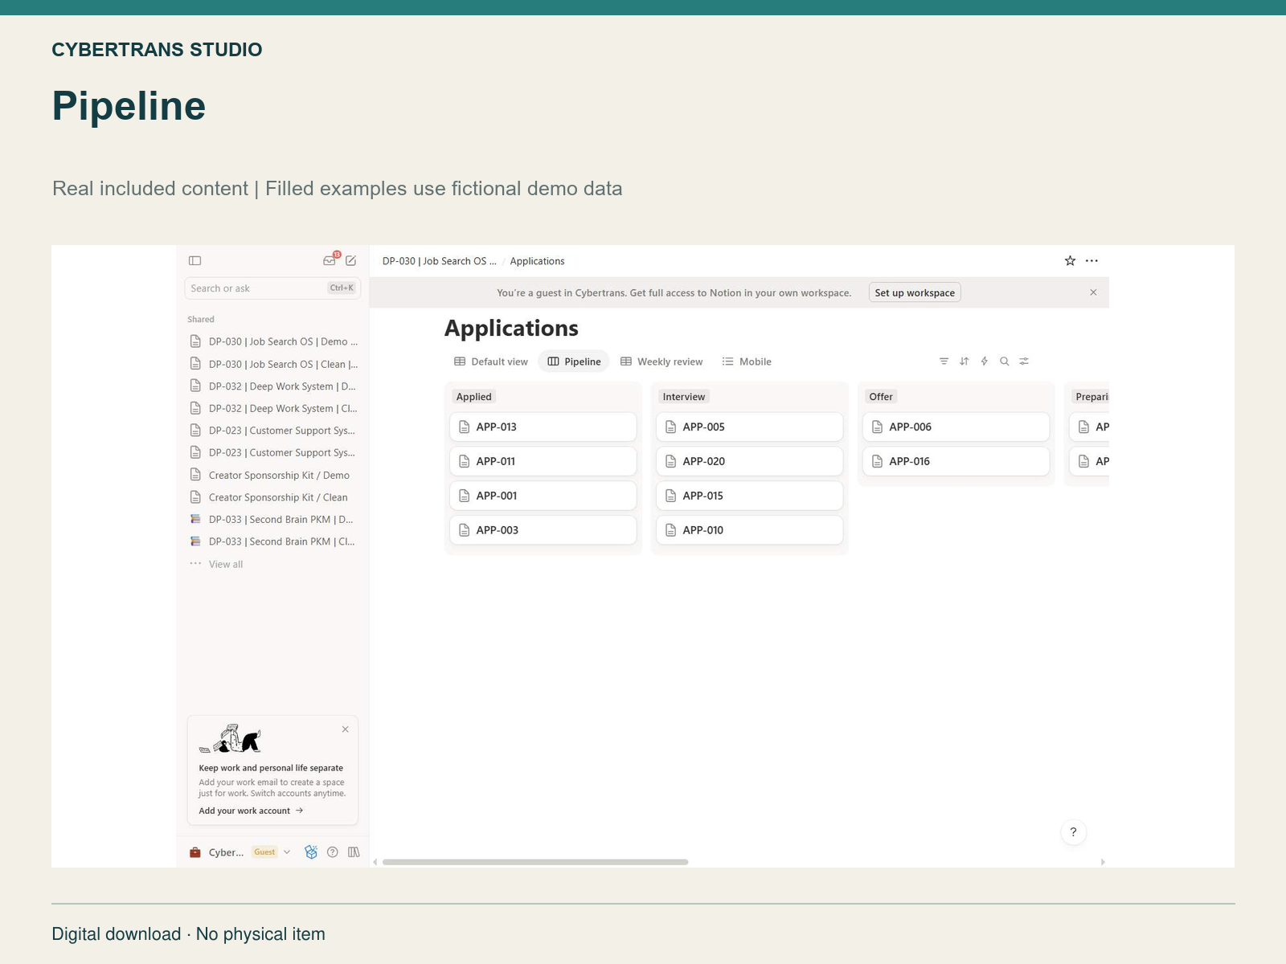Open the Mobile view tab

747,361
